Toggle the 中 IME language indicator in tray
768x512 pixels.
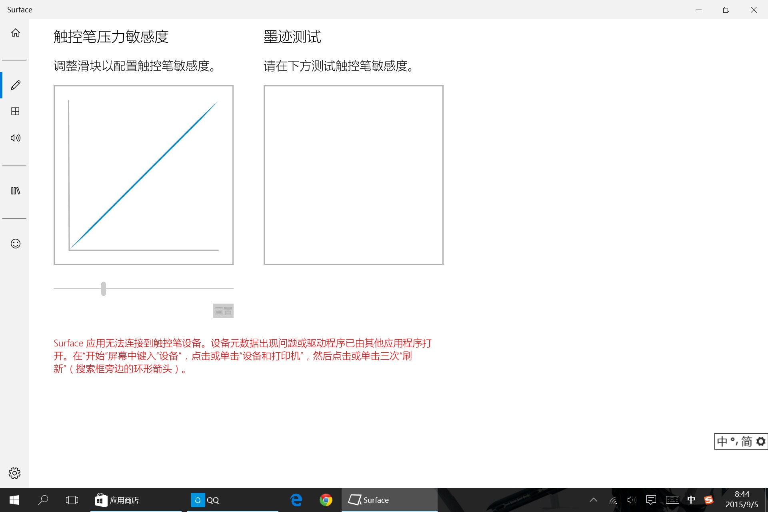point(691,500)
